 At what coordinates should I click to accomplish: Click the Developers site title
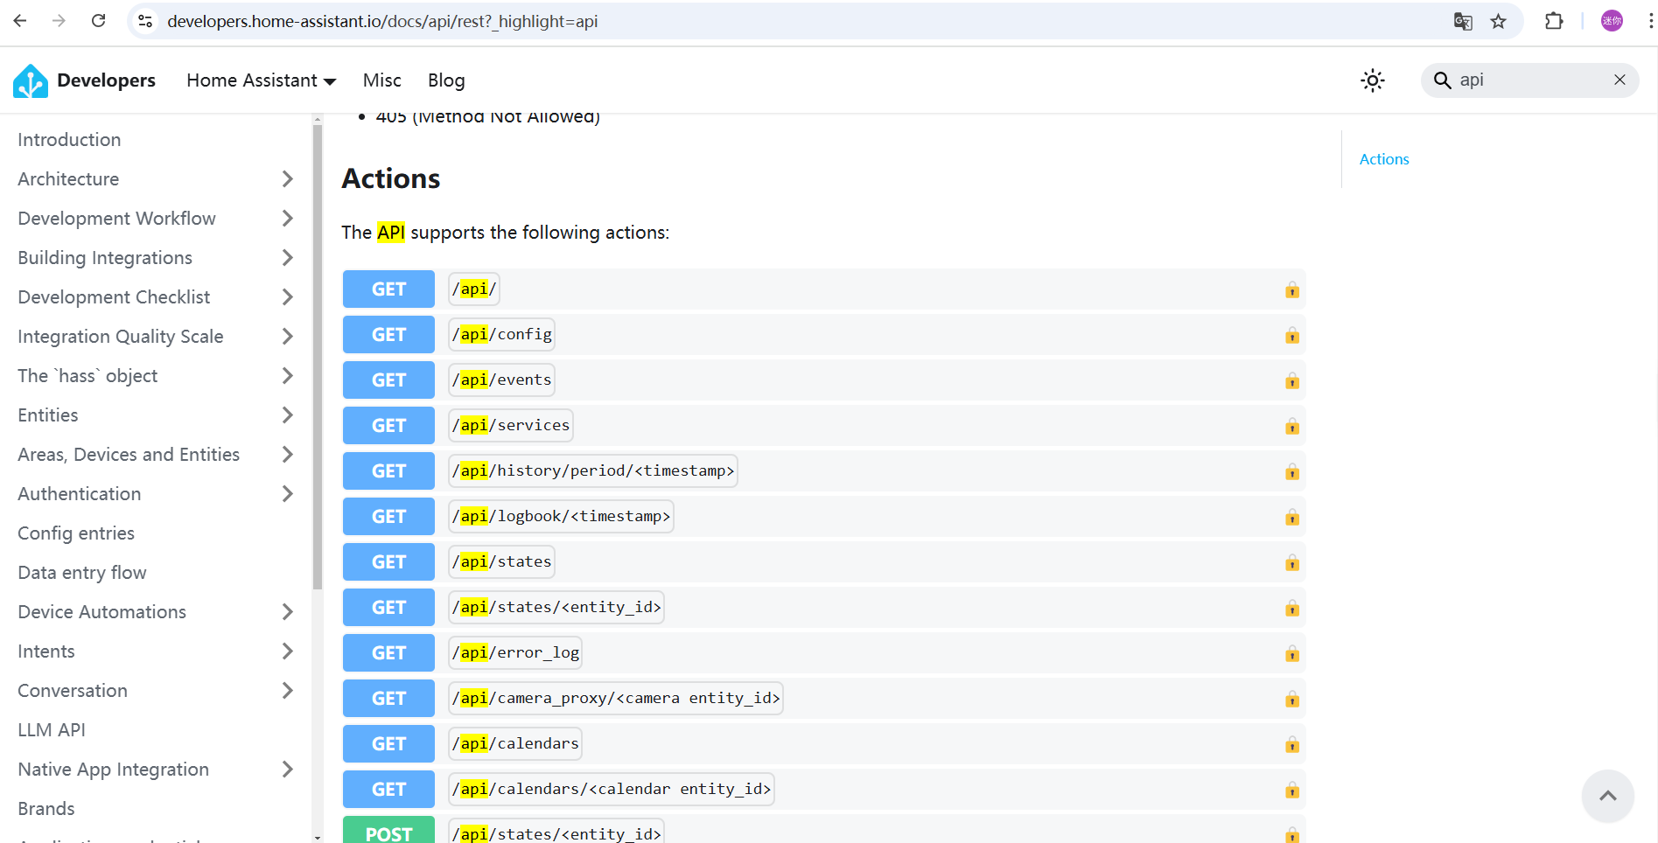point(106,80)
